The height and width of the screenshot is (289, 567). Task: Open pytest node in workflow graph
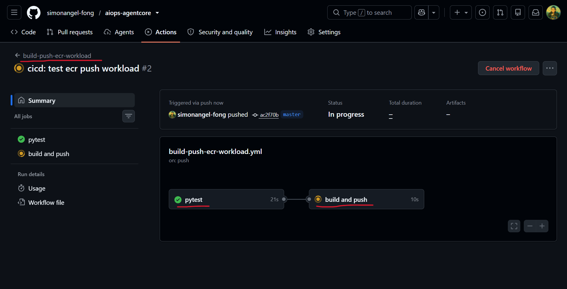(x=226, y=199)
